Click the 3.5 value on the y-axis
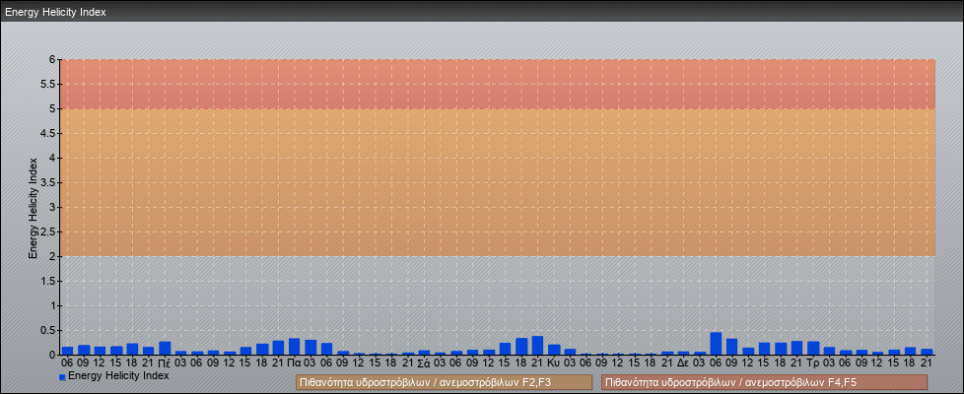The height and width of the screenshot is (394, 964). click(48, 182)
